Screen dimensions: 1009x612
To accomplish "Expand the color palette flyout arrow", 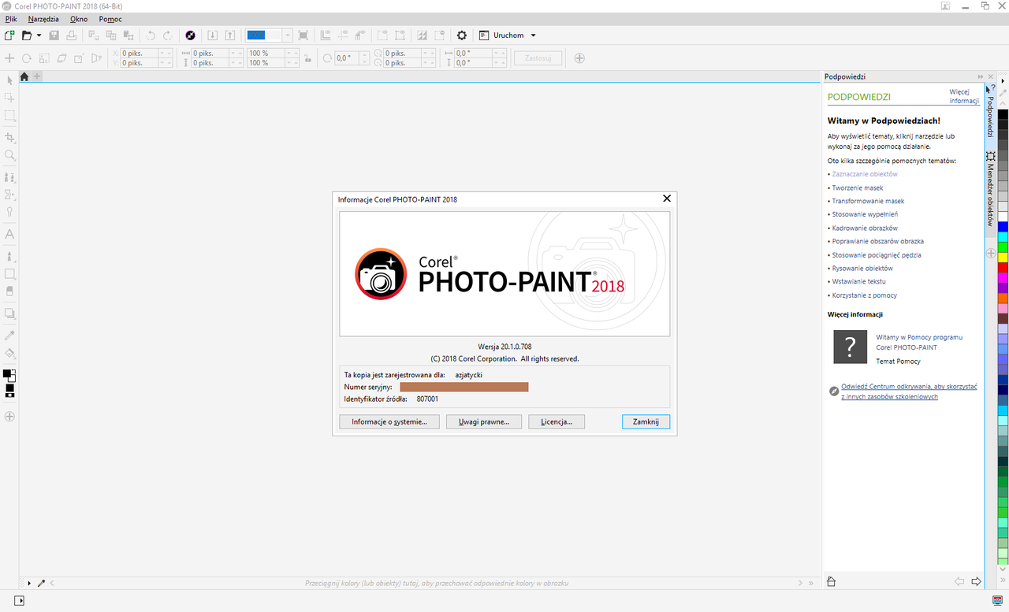I will click(1003, 81).
